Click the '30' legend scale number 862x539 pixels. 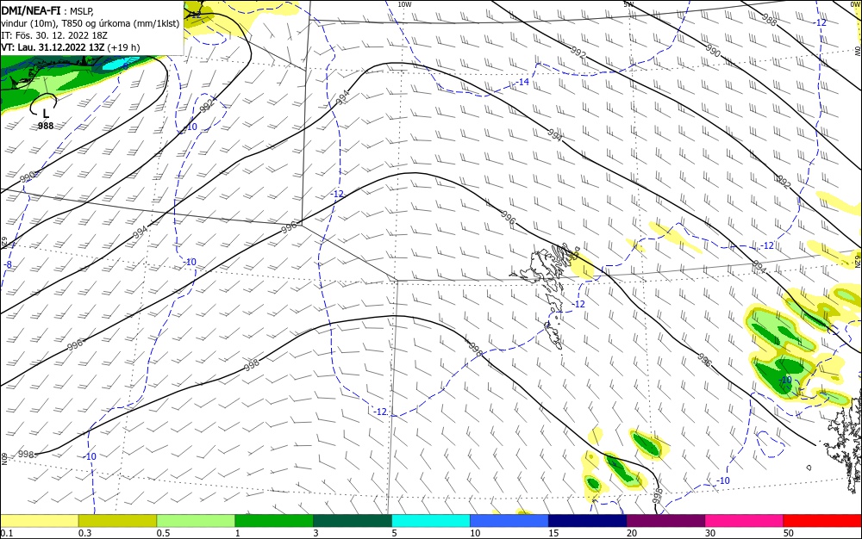click(x=710, y=533)
